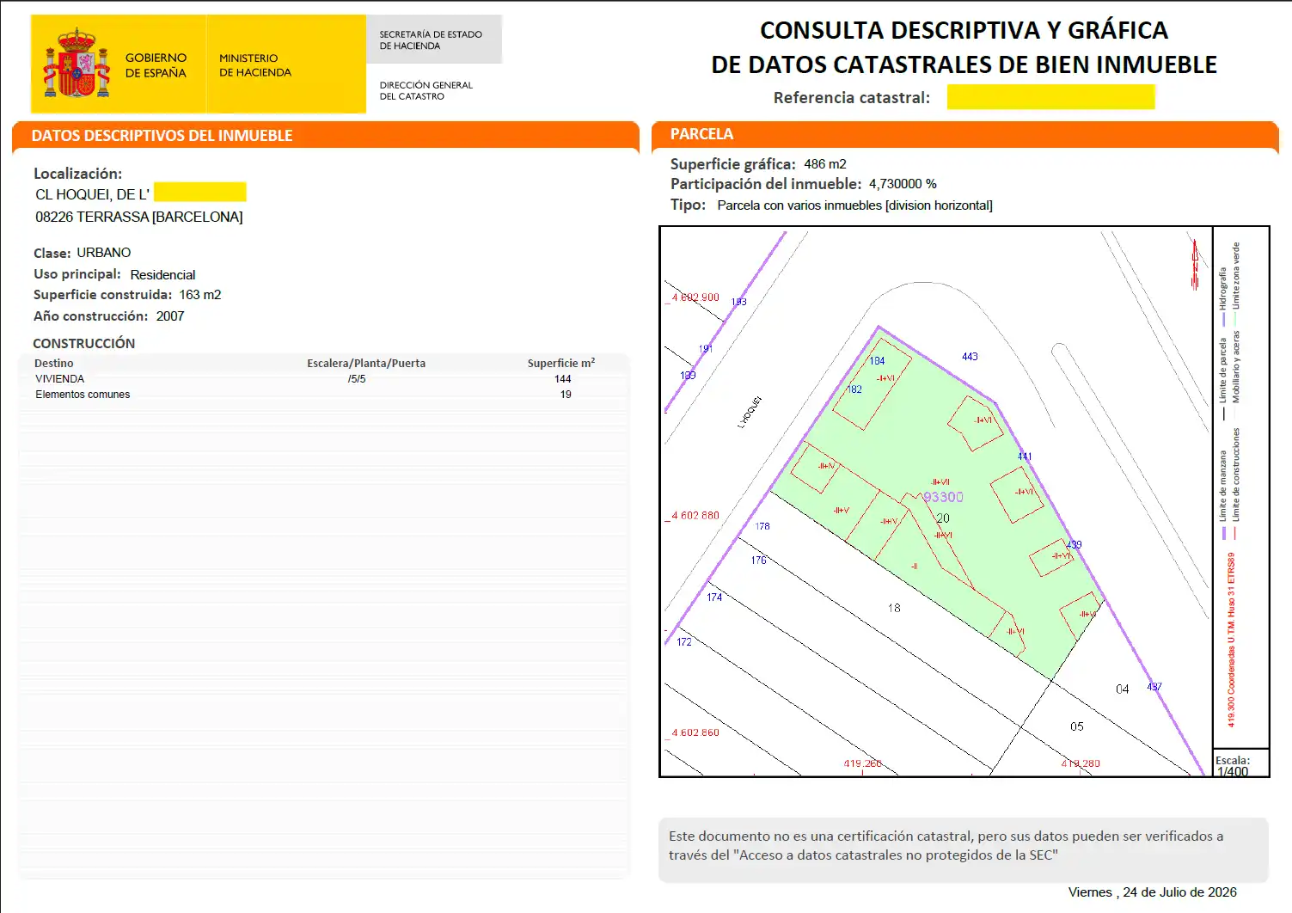The height and width of the screenshot is (913, 1292).
Task: Click the 'Escalera/Planta/Puerta' column header
Action: [366, 364]
